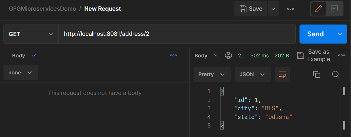
Task: Search the response with the magnifier icon
Action: point(335,74)
